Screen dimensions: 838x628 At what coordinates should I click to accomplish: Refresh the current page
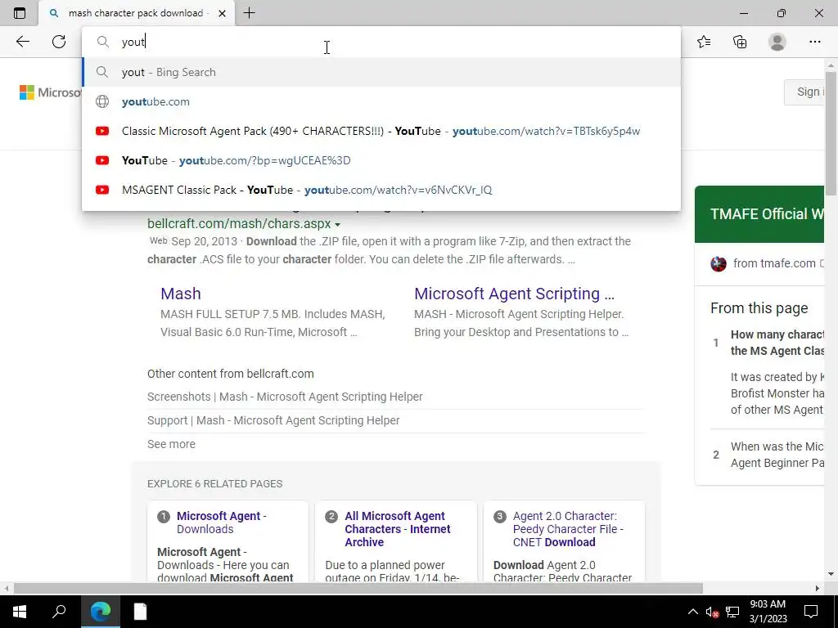point(59,42)
